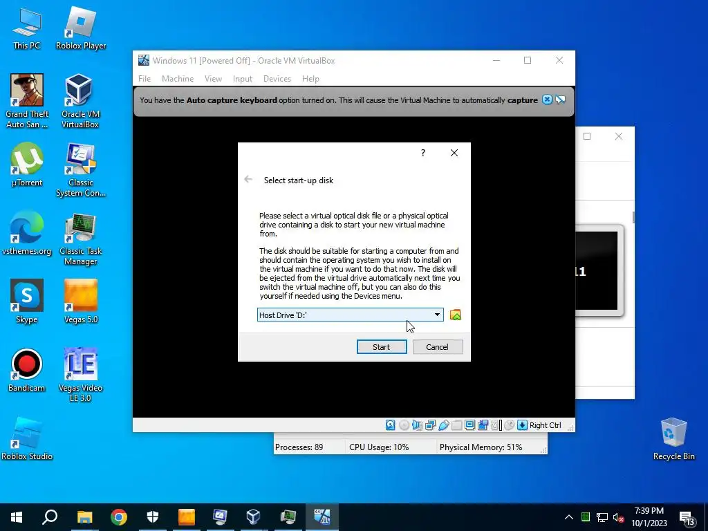Click the VirtualBox cube taskbar icon
This screenshot has height=531, width=708.
253,517
